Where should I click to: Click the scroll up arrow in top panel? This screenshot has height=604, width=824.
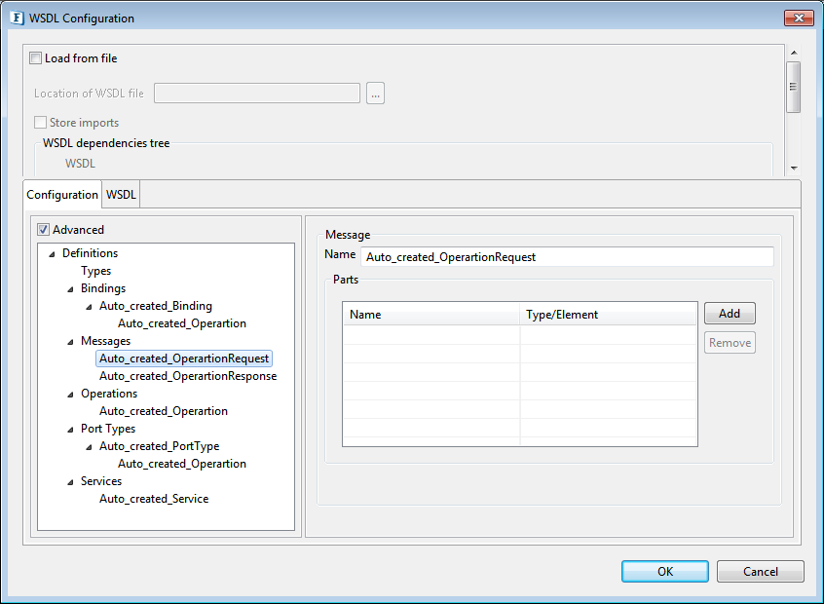click(x=794, y=53)
